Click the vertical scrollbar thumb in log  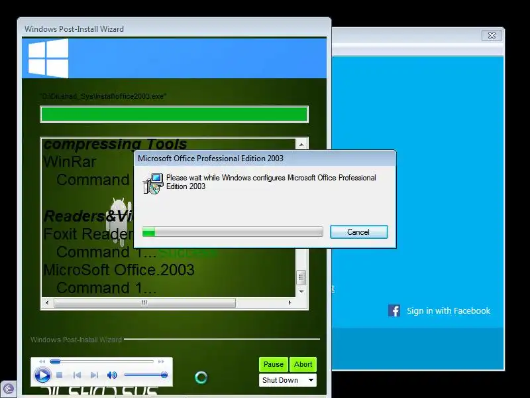point(301,277)
